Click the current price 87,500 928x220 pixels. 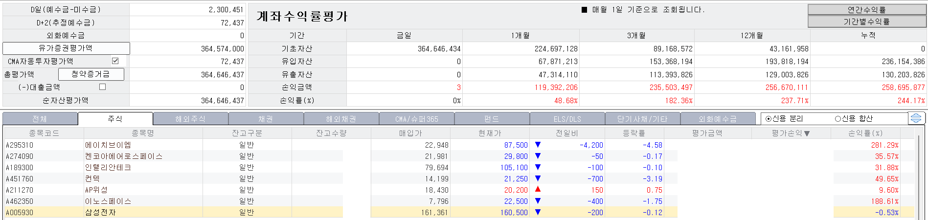[516, 145]
